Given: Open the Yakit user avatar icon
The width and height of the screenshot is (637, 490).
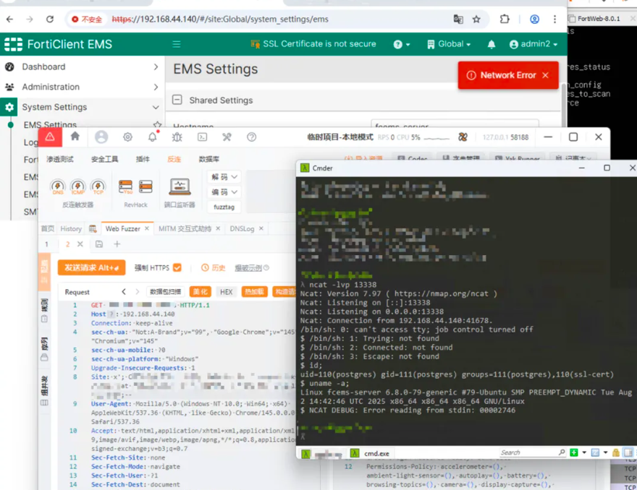Looking at the screenshot, I should pos(101,137).
